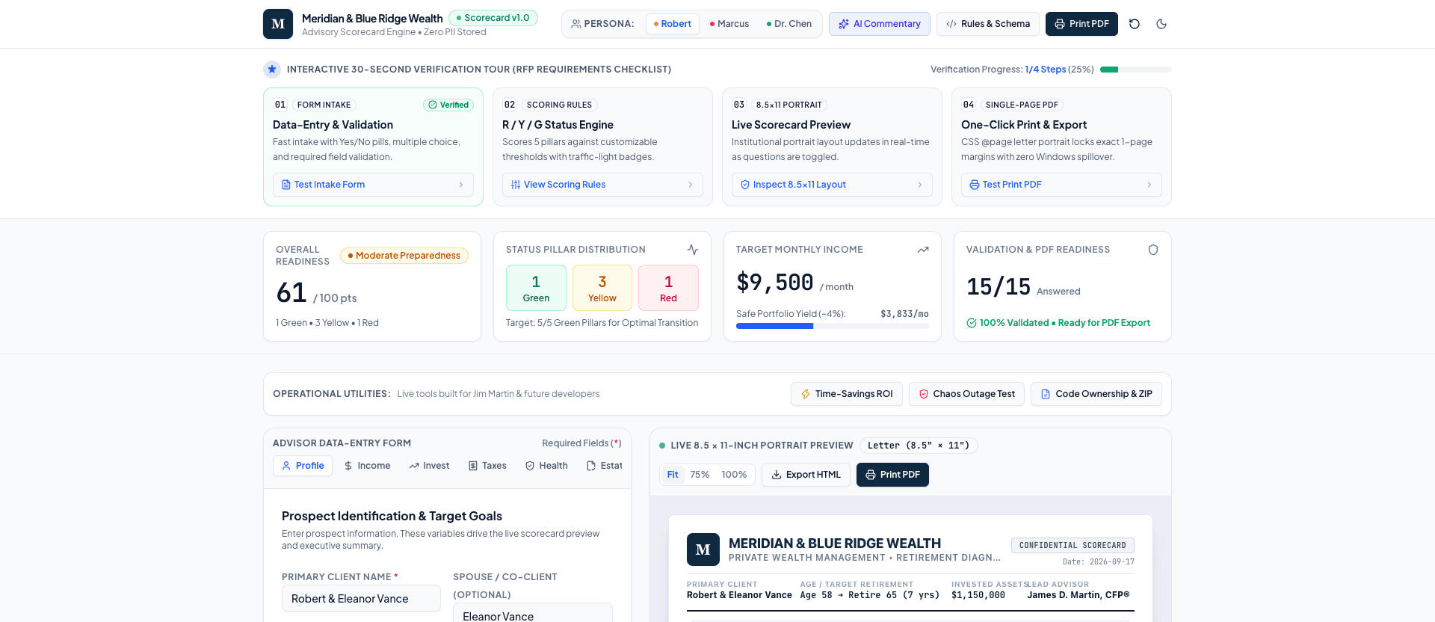Viewport: 1435px width, 622px height.
Task: Switch to the Invest tab
Action: [x=430, y=466]
